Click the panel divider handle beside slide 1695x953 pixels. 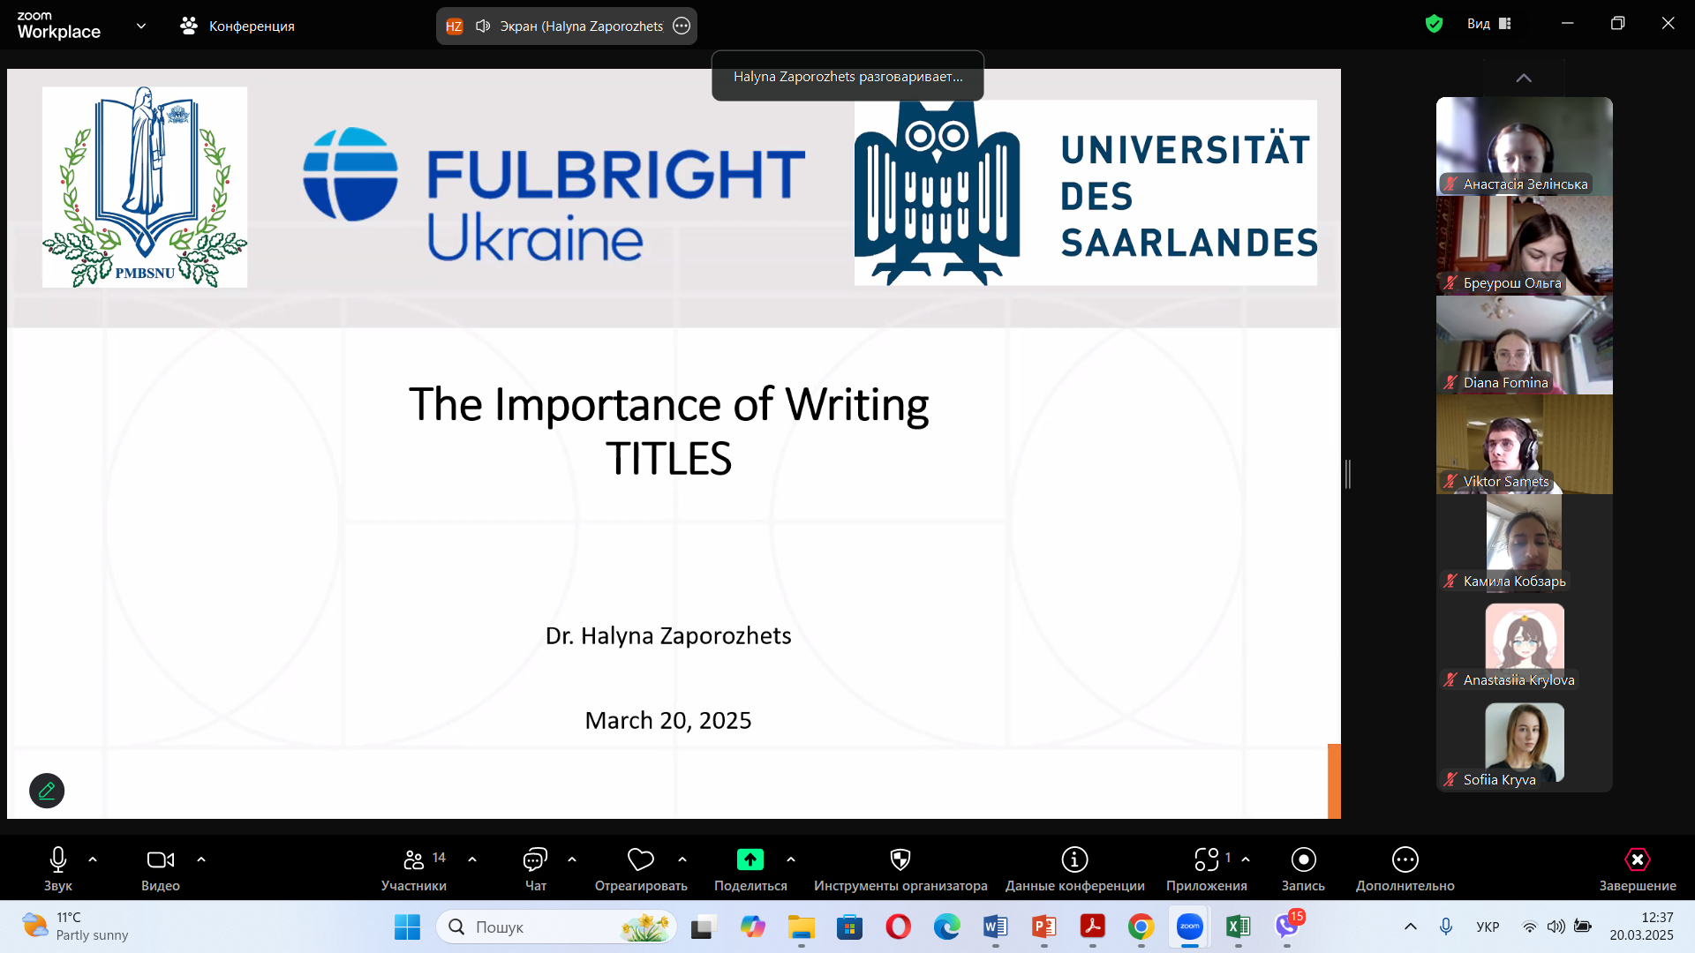pyautogui.click(x=1348, y=474)
